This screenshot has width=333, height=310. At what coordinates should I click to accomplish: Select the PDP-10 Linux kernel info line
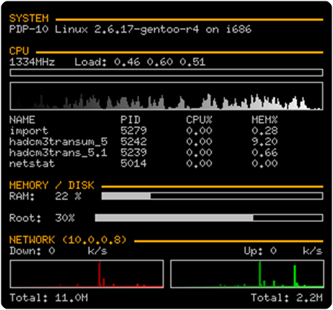coord(131,29)
